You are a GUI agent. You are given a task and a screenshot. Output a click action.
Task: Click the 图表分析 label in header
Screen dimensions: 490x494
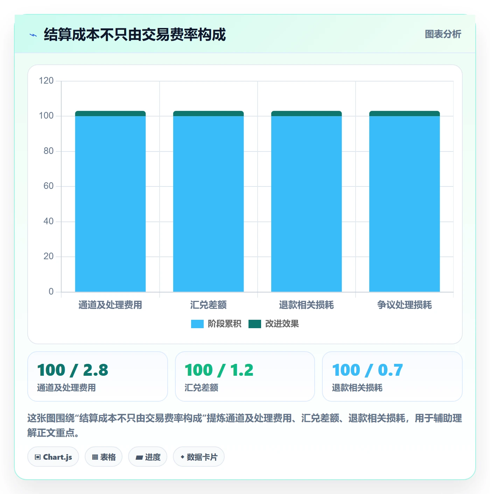click(x=443, y=34)
